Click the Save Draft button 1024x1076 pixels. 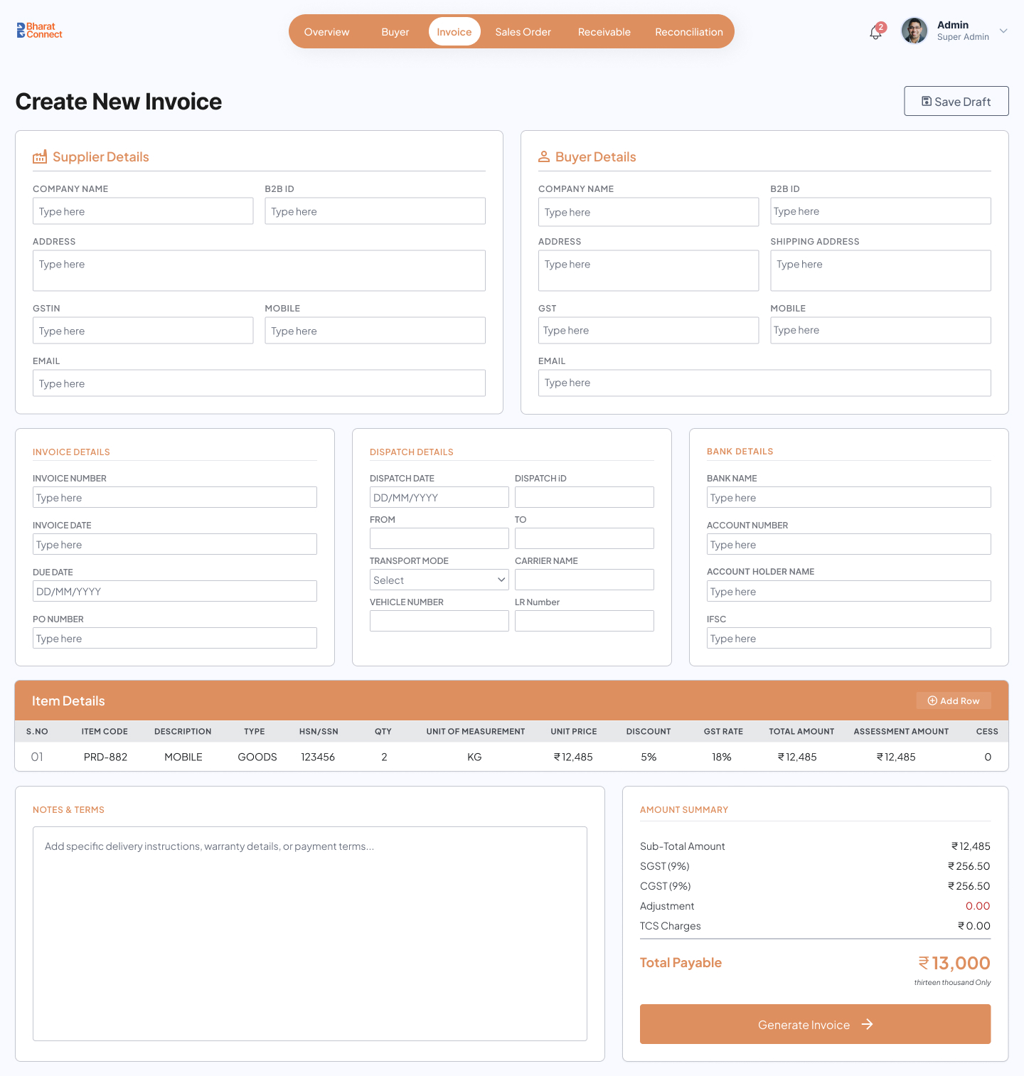tap(956, 101)
